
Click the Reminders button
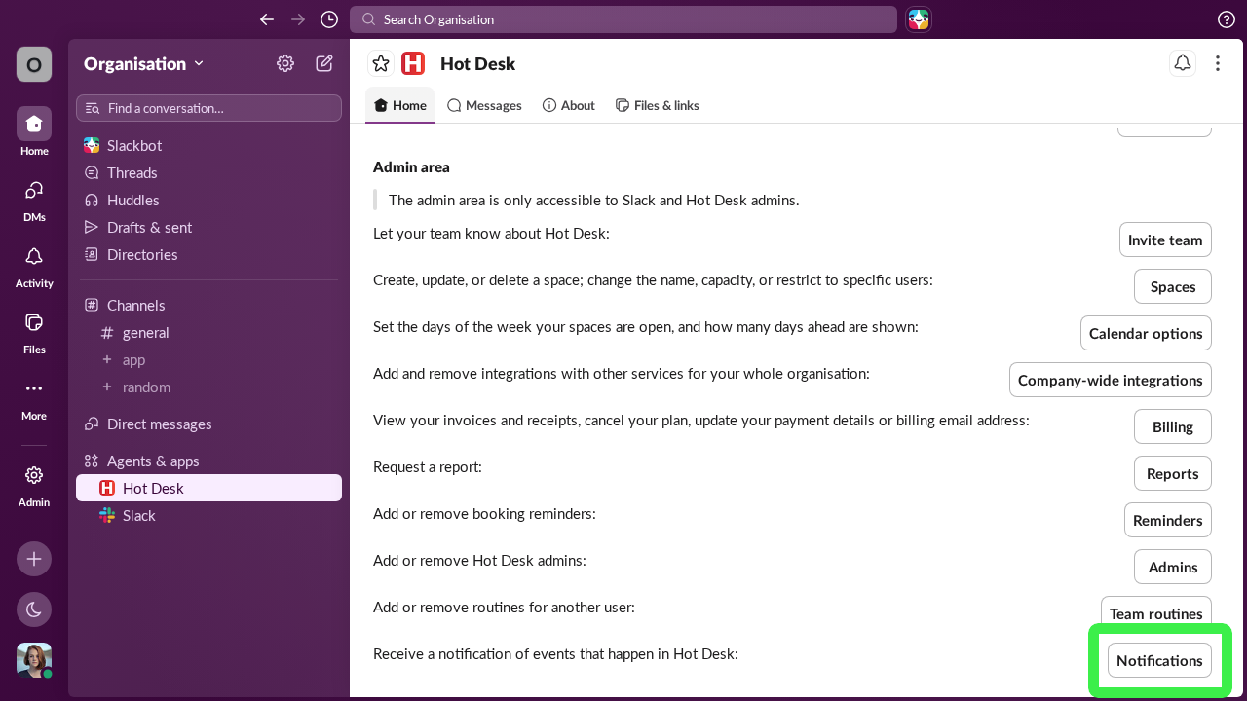[x=1168, y=520]
